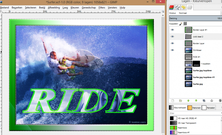Hide the Zichtbaar layer
The image size is (222, 135).
[x=172, y=50]
